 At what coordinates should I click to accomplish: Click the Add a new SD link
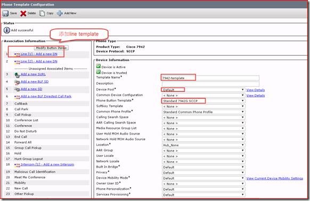point(31,89)
